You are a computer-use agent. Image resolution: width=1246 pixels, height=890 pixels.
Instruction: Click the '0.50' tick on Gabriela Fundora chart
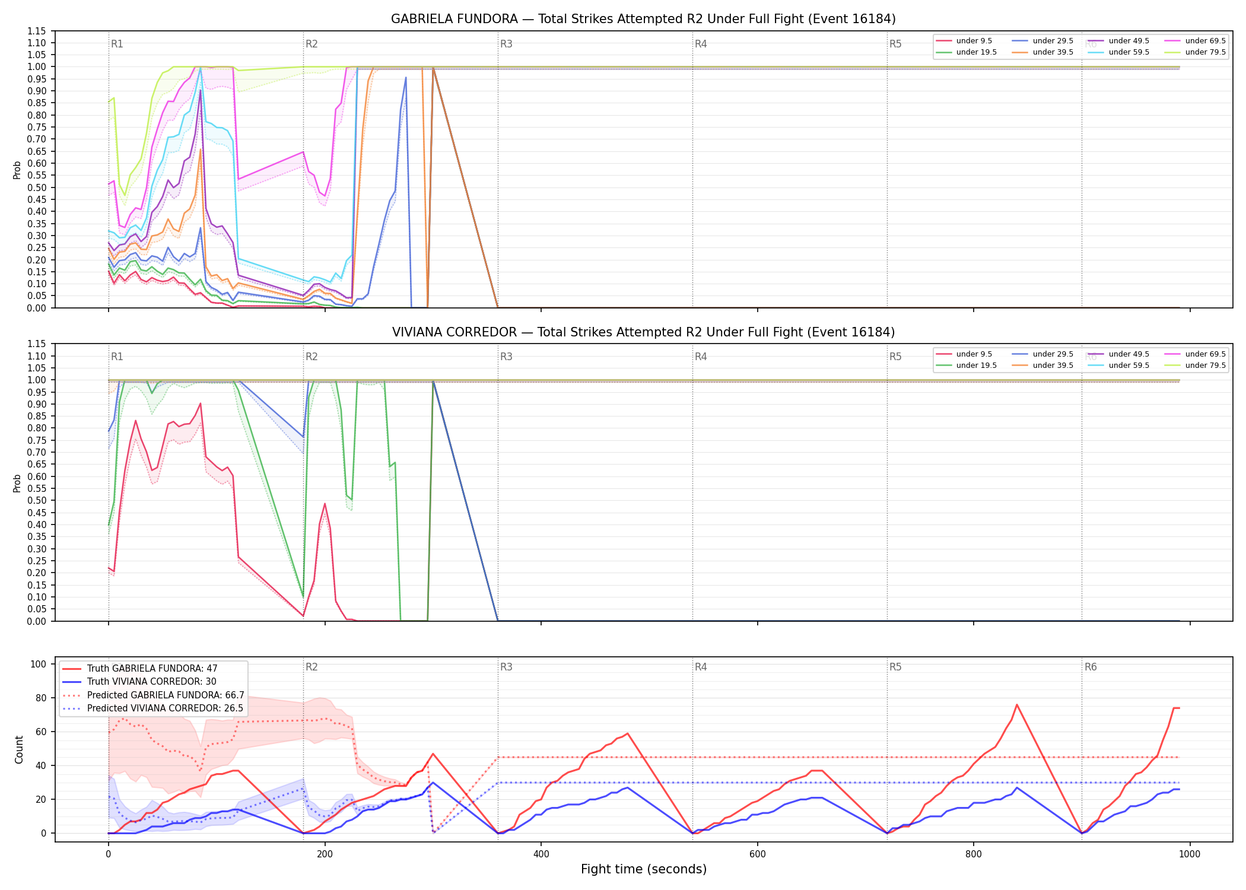36,187
